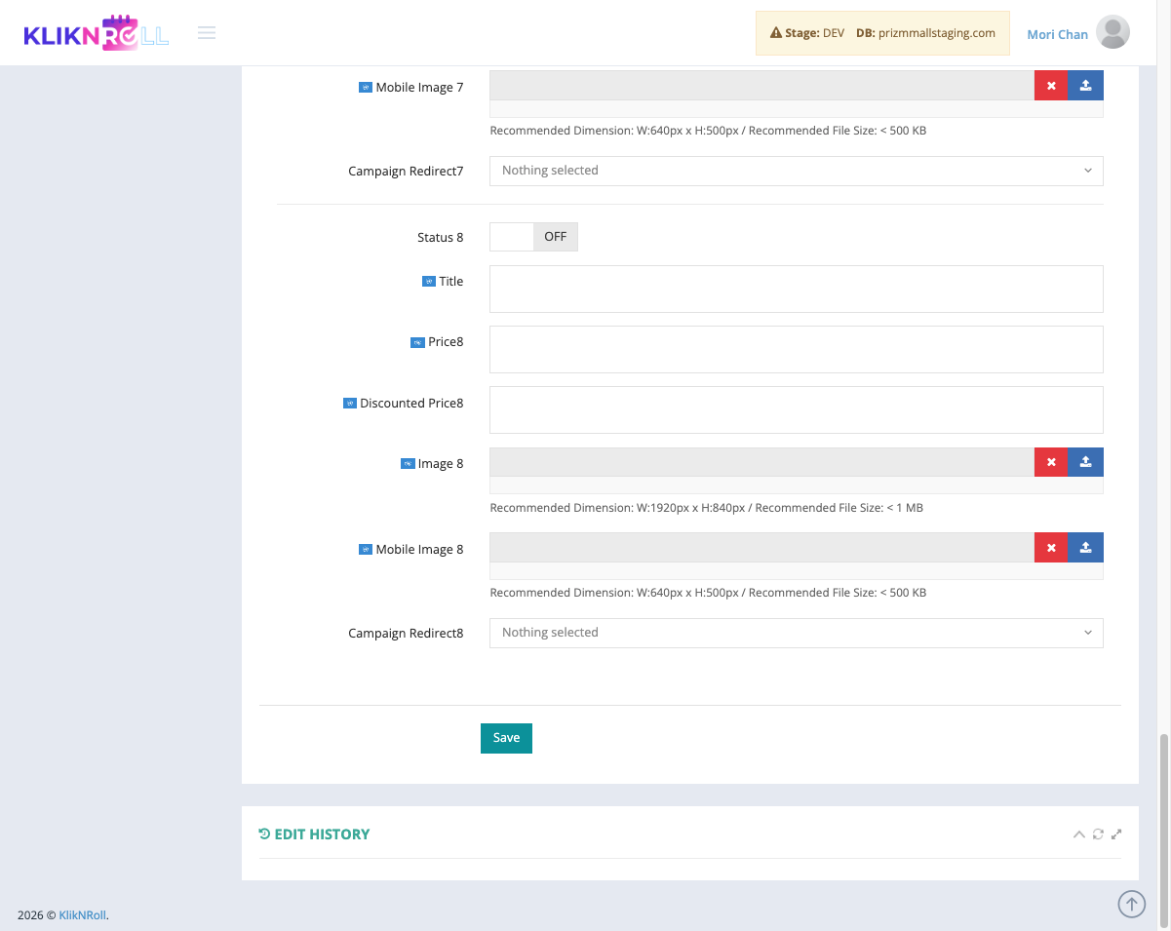Open the hamburger sidebar menu
This screenshot has width=1171, height=931.
[206, 33]
